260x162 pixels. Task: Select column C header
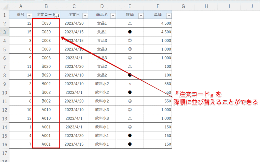[x=74, y=6]
